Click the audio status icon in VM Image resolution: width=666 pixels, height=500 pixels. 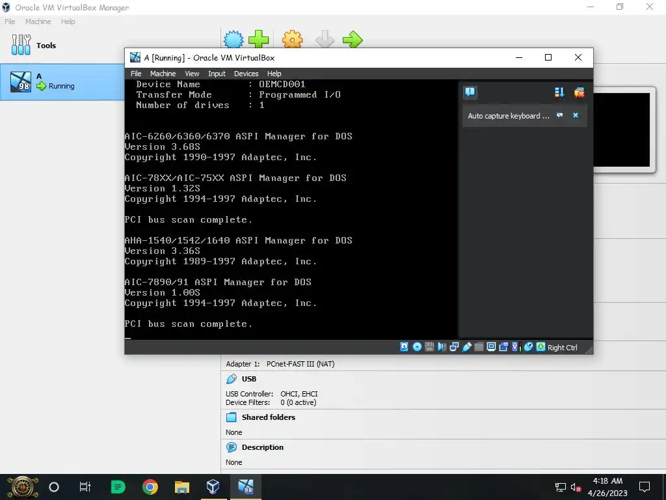click(442, 347)
